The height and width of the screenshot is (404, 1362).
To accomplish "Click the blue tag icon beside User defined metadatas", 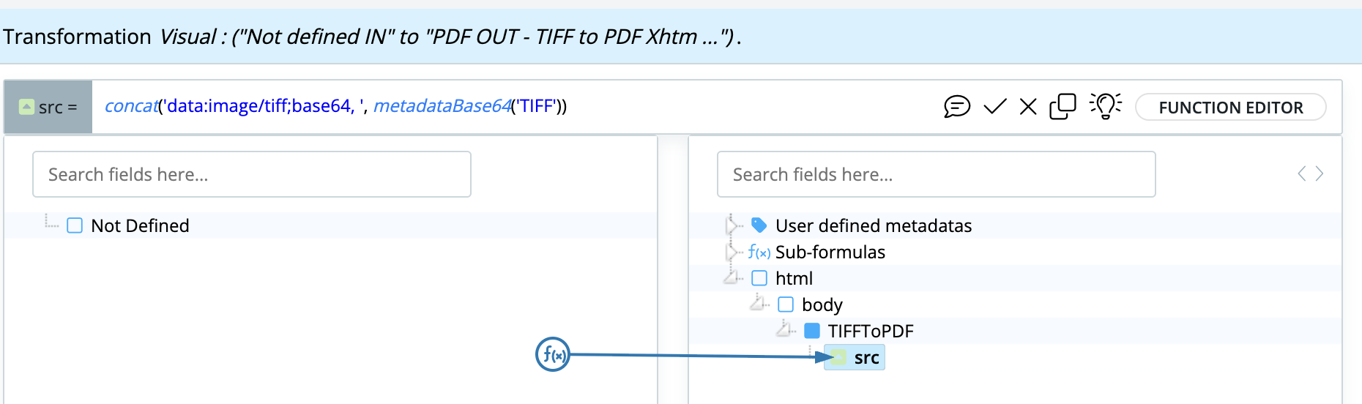I will click(759, 225).
